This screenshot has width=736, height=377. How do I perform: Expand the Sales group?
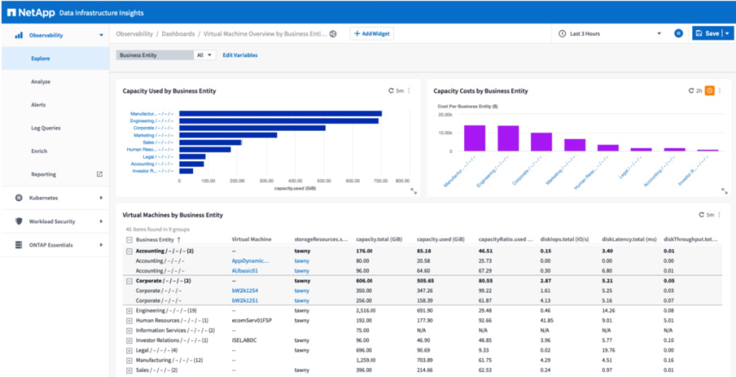129,371
